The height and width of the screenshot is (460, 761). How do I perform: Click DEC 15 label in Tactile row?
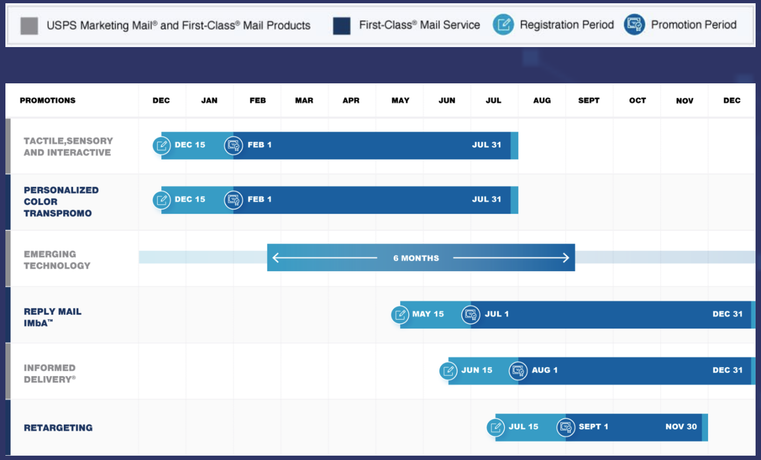pyautogui.click(x=190, y=145)
